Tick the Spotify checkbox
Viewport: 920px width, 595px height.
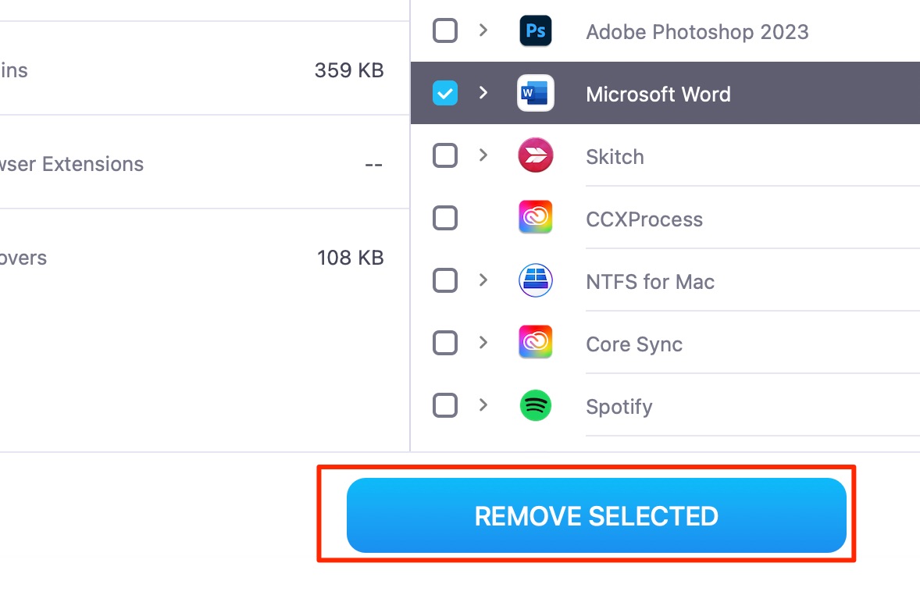[x=444, y=405]
